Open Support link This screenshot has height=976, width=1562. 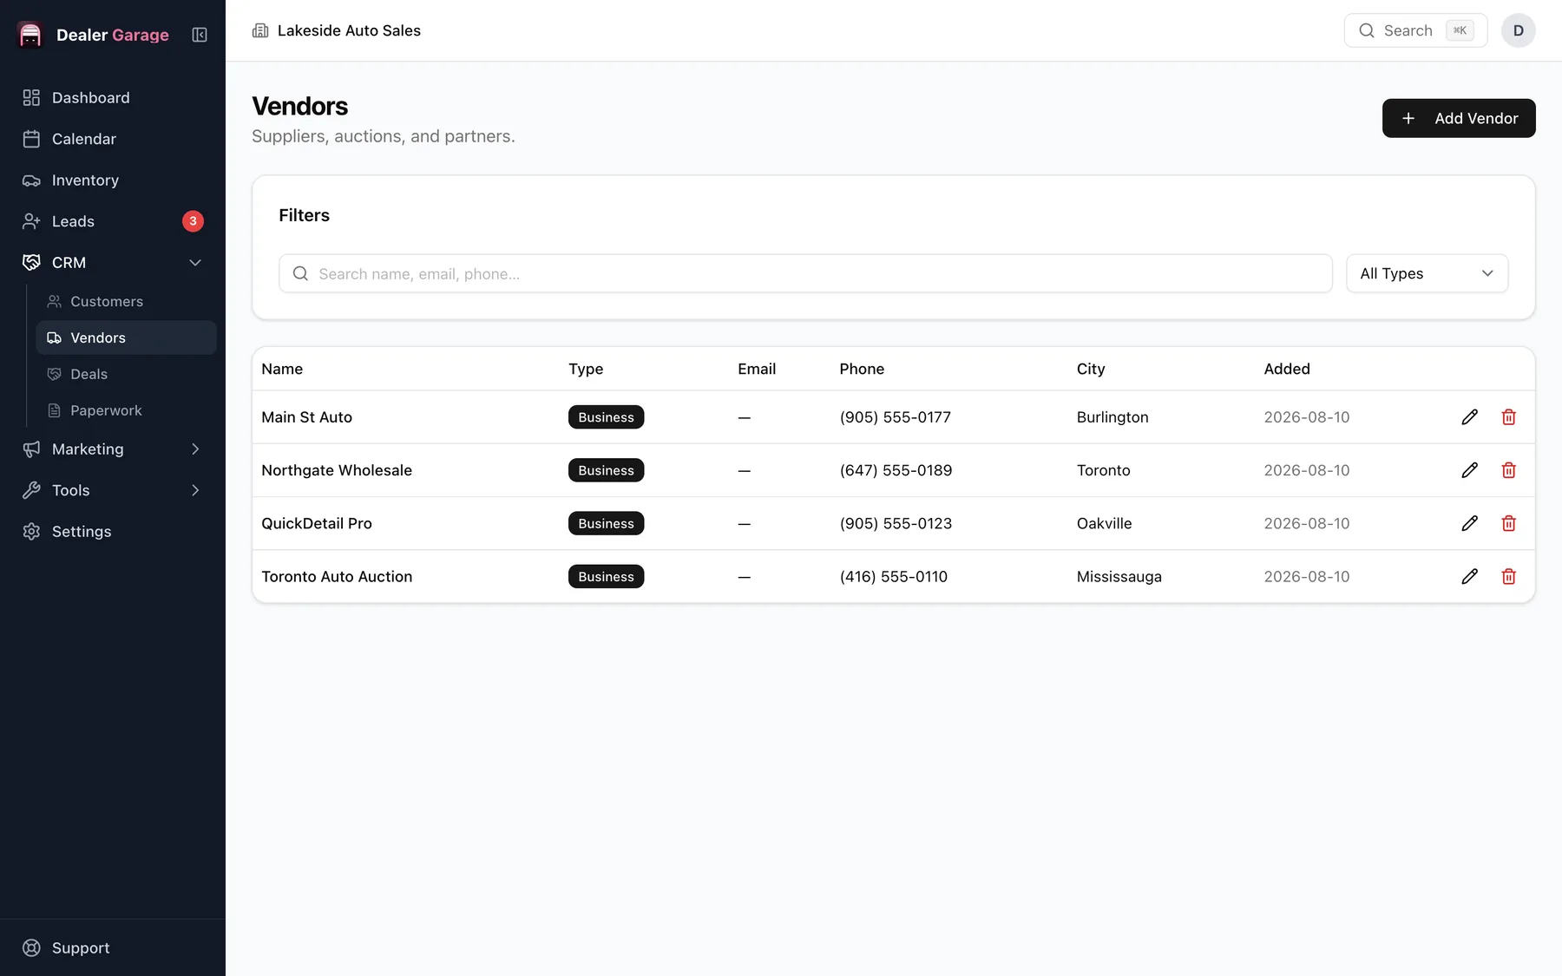coord(113,948)
